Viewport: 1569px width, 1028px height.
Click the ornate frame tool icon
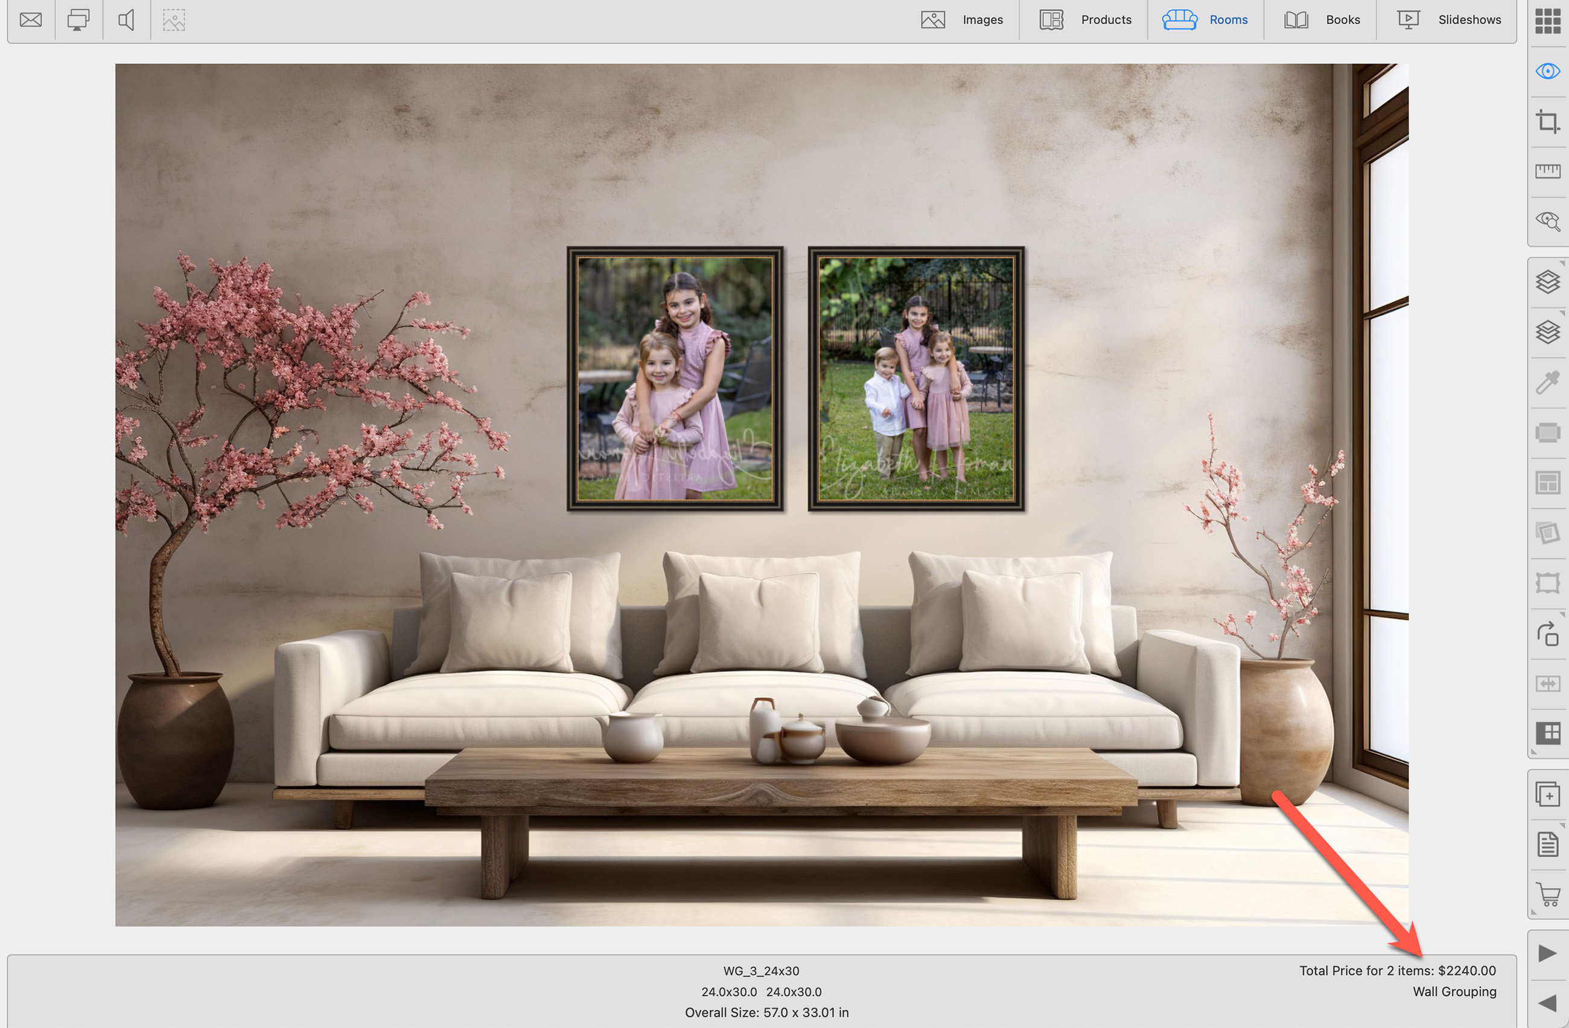(x=1547, y=583)
